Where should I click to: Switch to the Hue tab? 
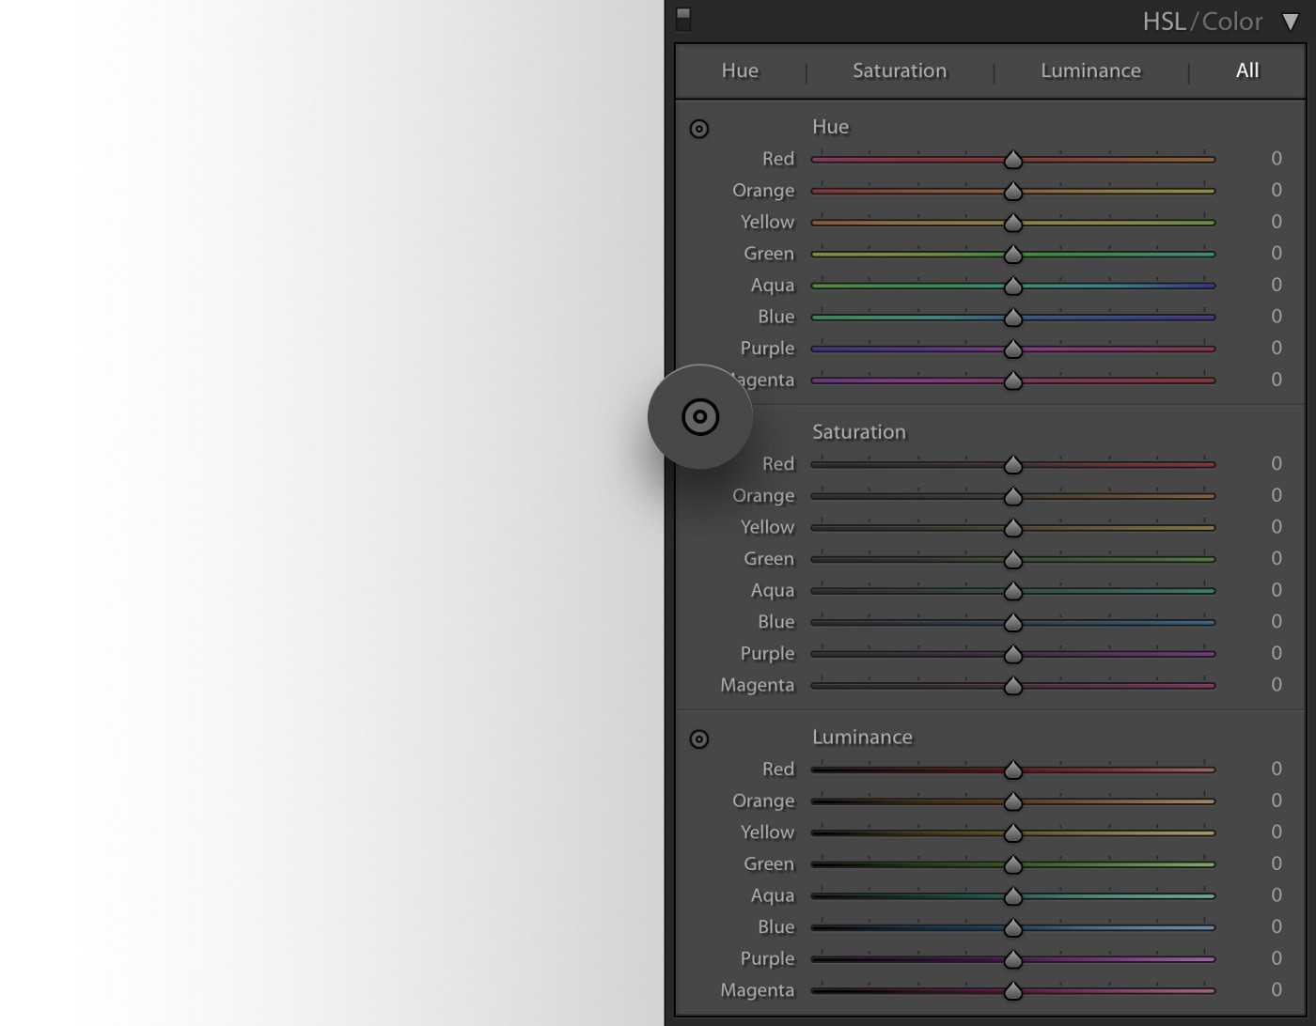coord(740,70)
